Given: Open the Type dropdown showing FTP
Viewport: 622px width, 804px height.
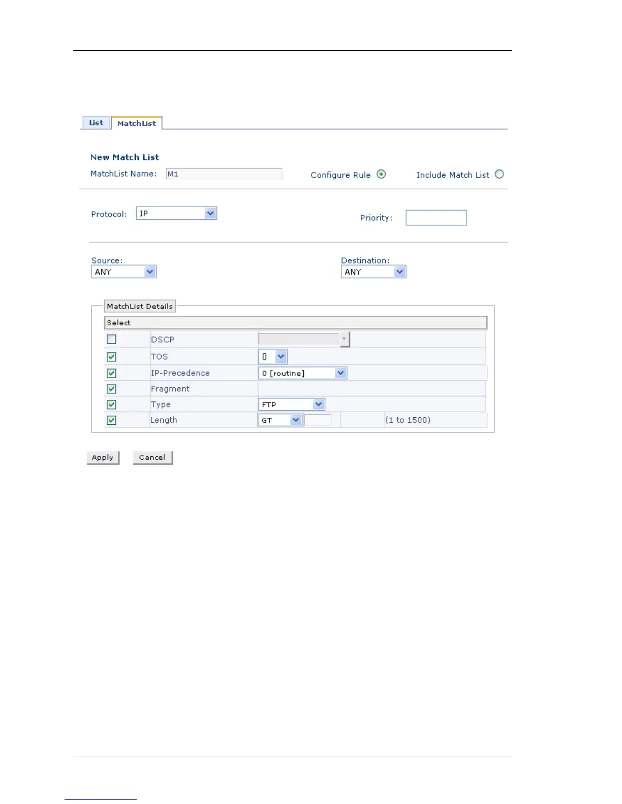Looking at the screenshot, I should point(291,405).
